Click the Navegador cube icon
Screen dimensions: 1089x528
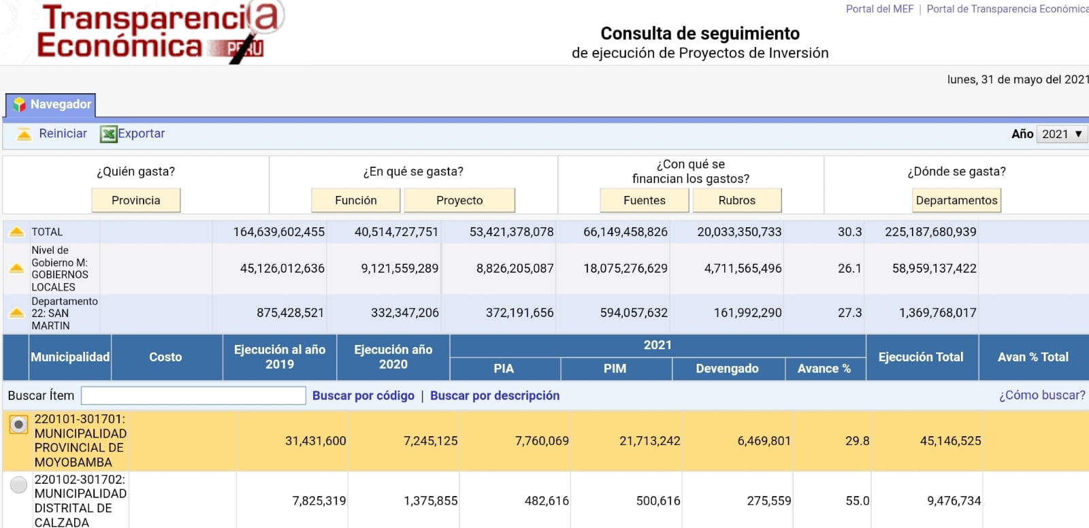[20, 105]
